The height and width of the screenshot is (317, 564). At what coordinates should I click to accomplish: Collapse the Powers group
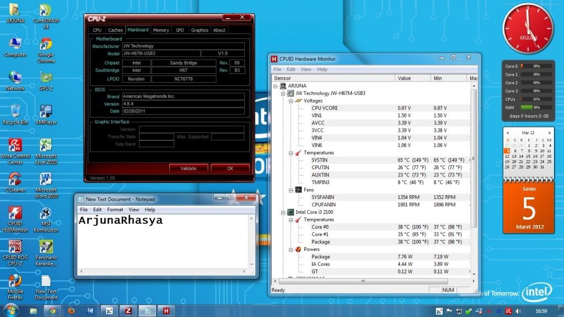[x=291, y=249]
